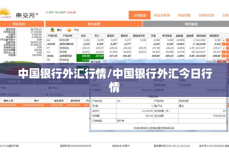Click the 卖出 column header
The height and width of the screenshot is (160, 229).
pyautogui.click(x=83, y=36)
